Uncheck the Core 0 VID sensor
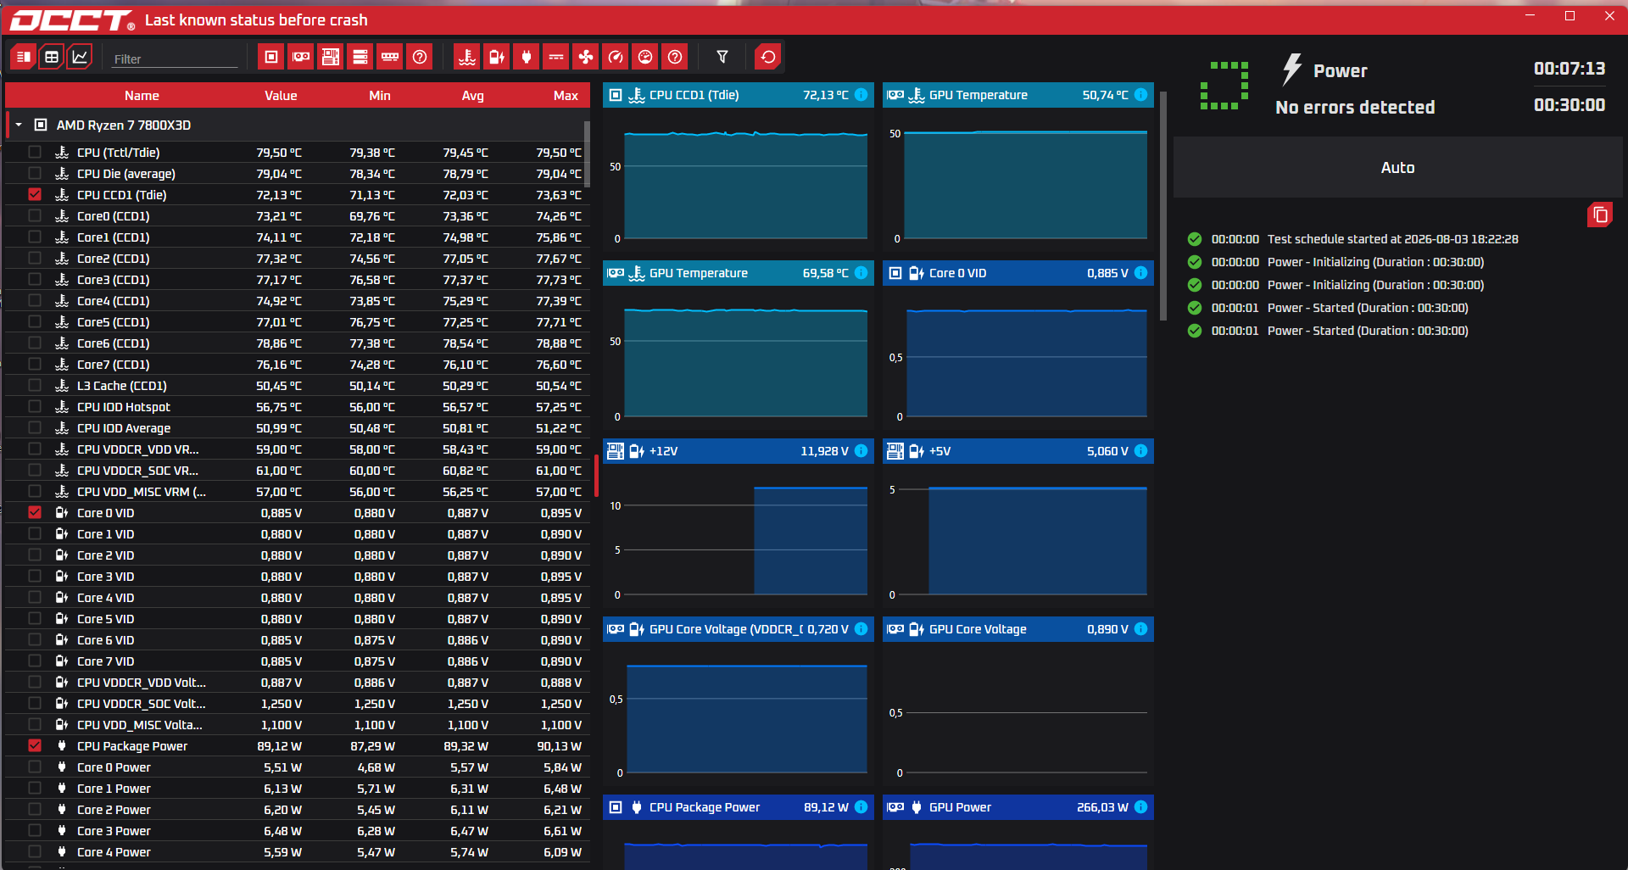The height and width of the screenshot is (870, 1628). pyautogui.click(x=35, y=512)
